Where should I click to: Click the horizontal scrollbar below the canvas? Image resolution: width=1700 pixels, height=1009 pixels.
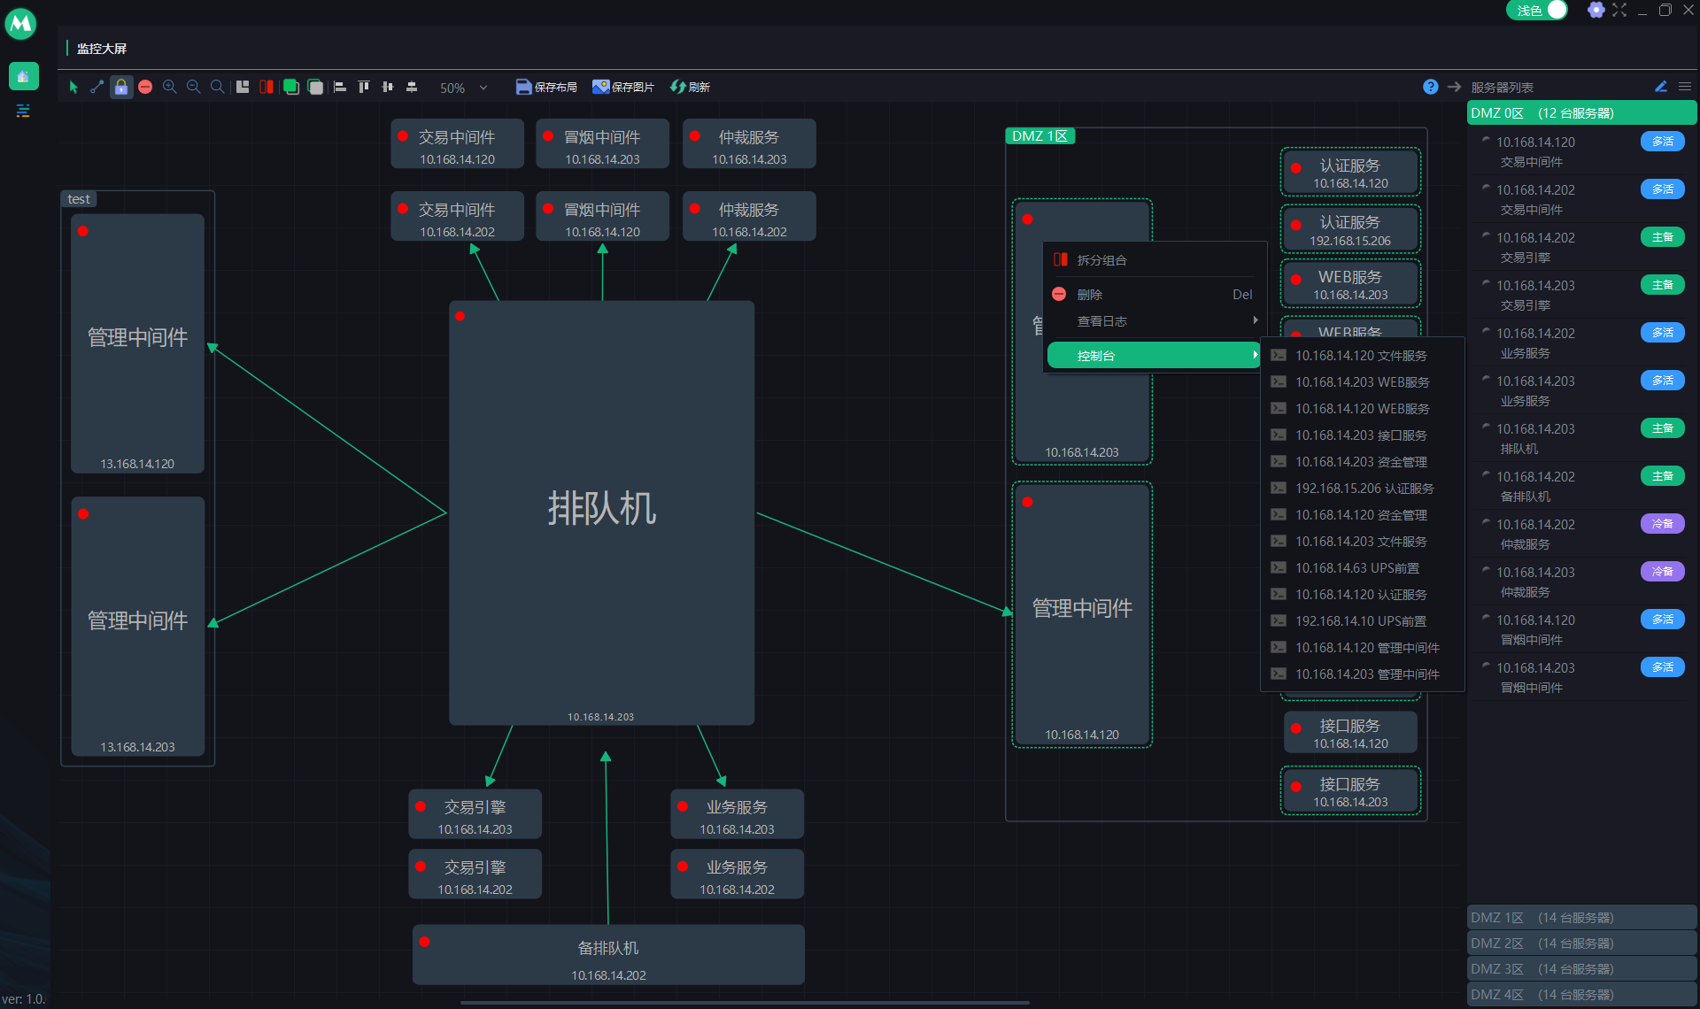(745, 1003)
